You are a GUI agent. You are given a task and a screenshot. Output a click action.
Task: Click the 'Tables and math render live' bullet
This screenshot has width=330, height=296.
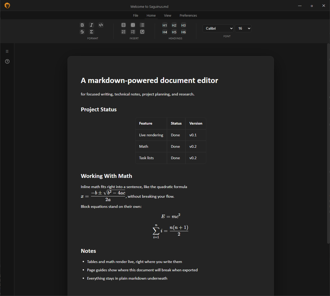tap(134, 262)
